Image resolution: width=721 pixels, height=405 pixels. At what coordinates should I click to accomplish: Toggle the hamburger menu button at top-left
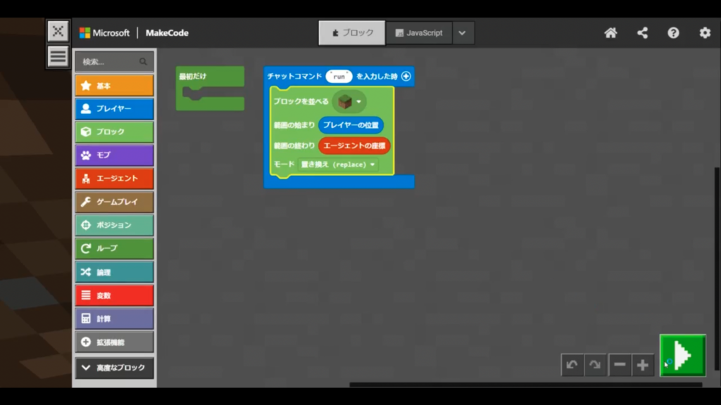tap(58, 56)
